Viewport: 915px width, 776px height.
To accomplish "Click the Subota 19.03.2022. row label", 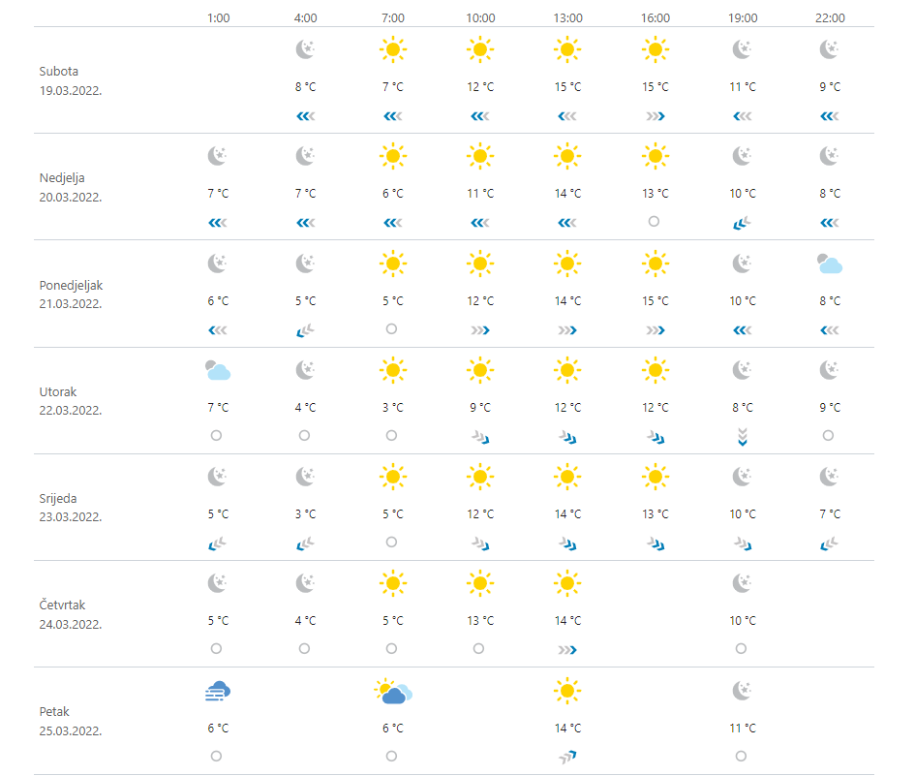I will click(x=71, y=80).
